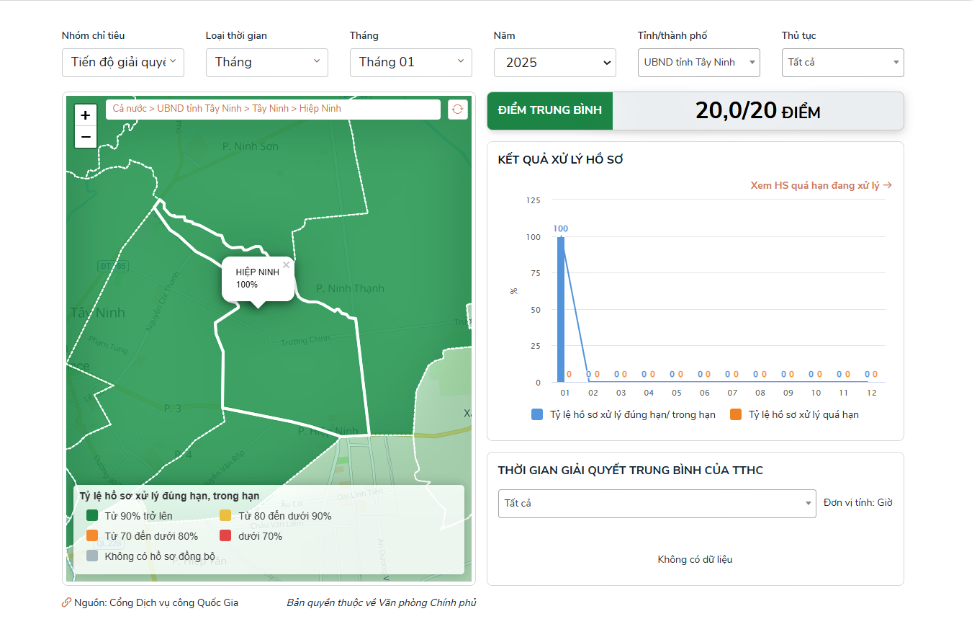Click P. Ninh Thạnh on the map

coord(350,288)
